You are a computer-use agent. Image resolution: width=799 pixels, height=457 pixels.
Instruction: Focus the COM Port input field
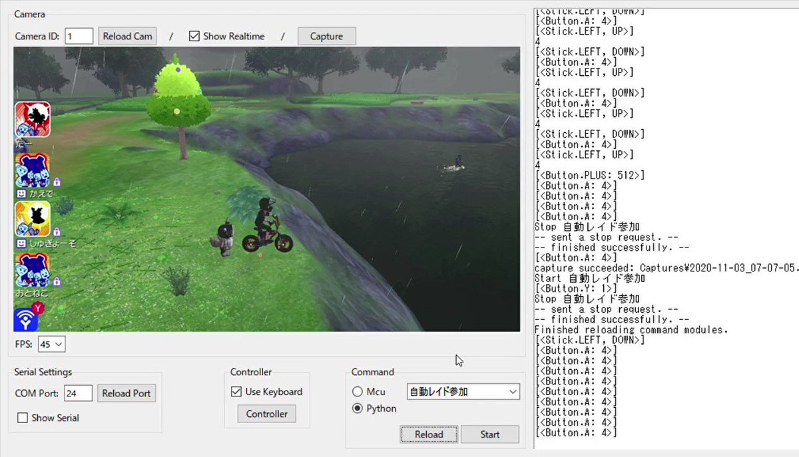pyautogui.click(x=79, y=393)
